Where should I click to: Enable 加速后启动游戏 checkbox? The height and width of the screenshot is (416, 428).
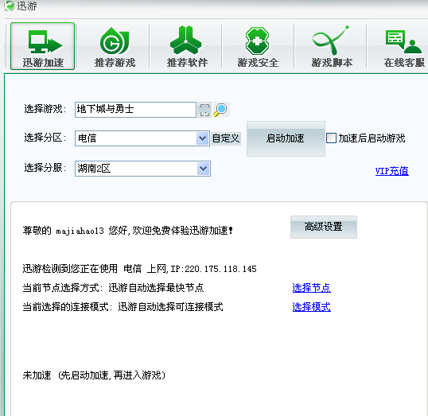tap(331, 138)
